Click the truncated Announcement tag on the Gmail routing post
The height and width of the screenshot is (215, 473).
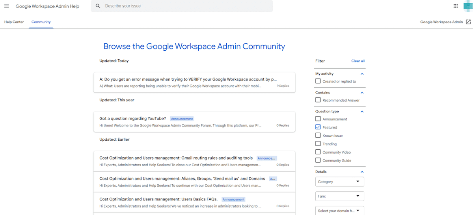267,158
